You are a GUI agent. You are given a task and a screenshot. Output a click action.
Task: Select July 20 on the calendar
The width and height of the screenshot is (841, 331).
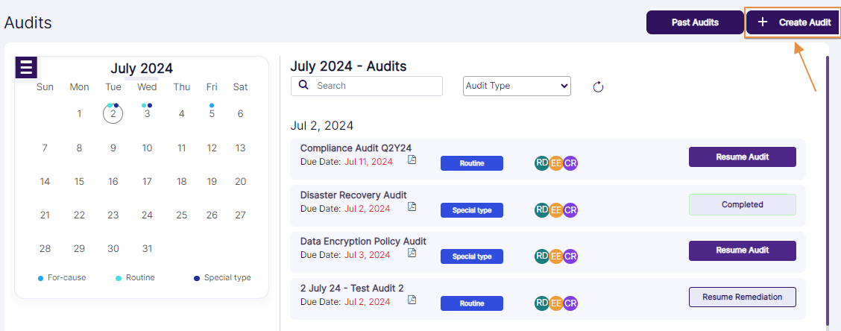[240, 182]
